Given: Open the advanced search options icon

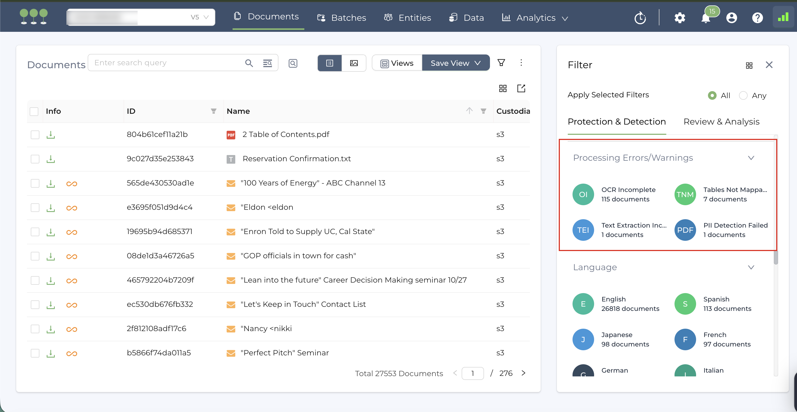Looking at the screenshot, I should [x=267, y=63].
